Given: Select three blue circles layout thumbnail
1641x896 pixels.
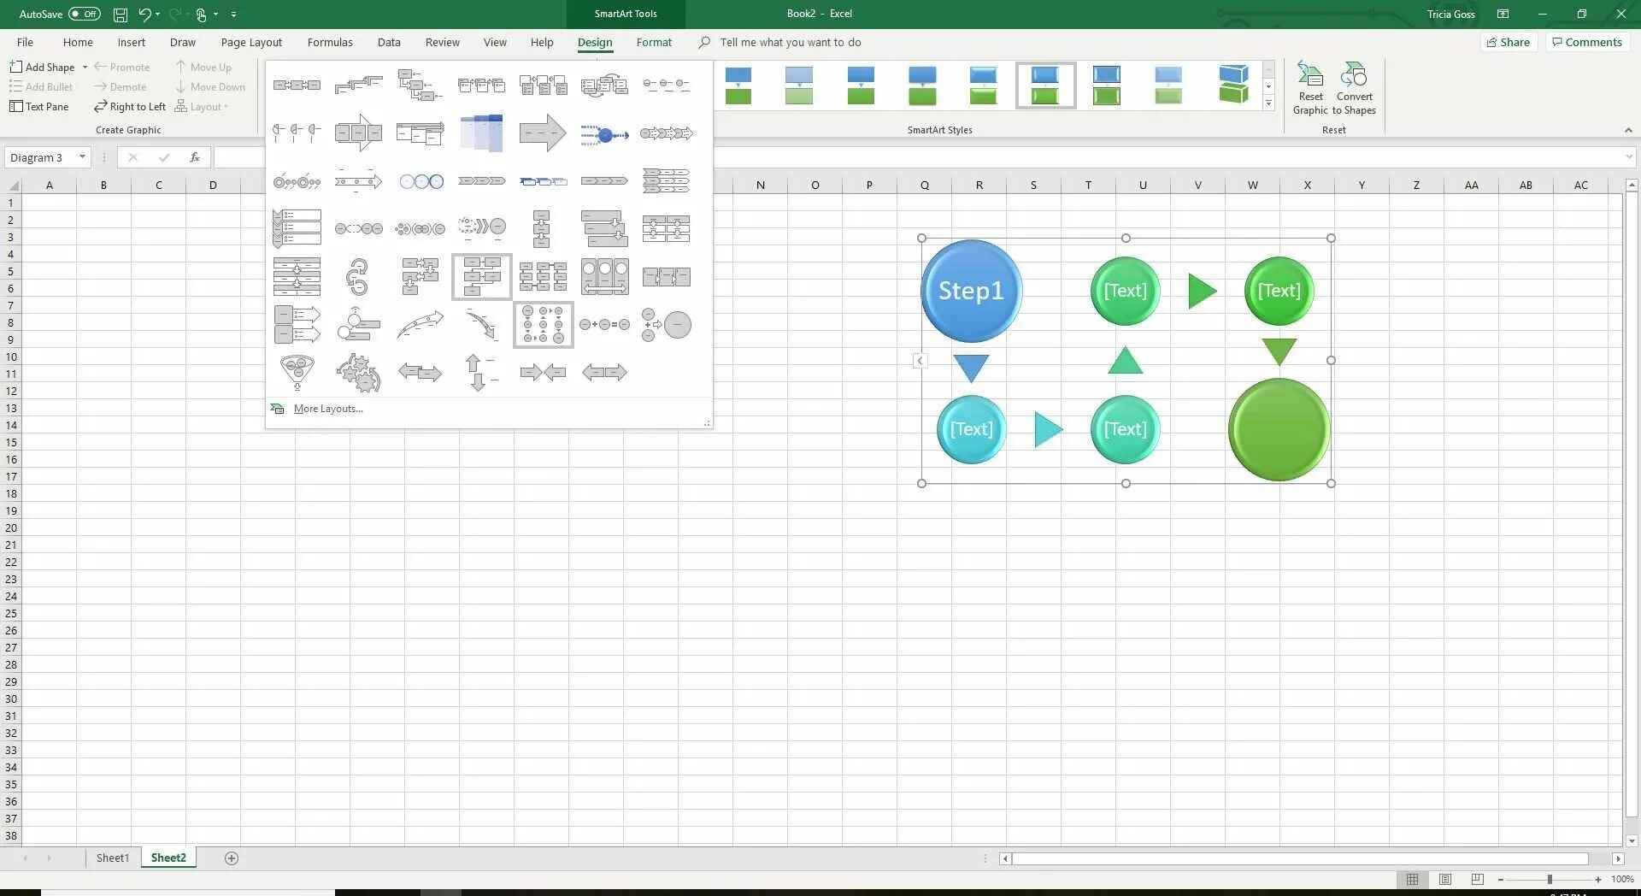Looking at the screenshot, I should [420, 181].
